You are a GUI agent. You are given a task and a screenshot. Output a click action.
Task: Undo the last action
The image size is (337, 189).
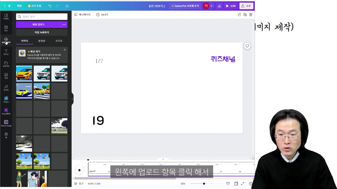tap(50, 6)
